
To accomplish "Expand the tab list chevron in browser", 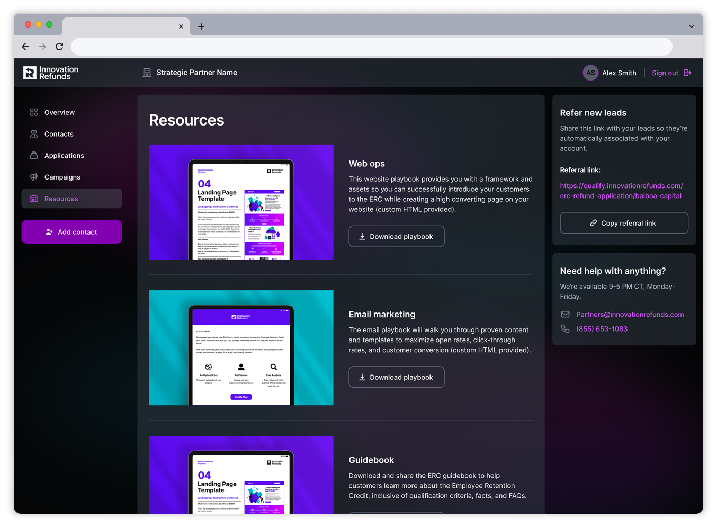I will [x=691, y=26].
